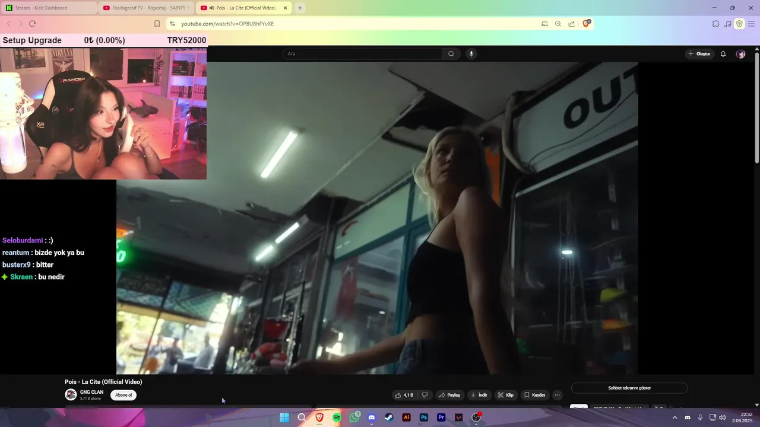Open more actions three-dot menu
The image size is (760, 427).
[557, 395]
